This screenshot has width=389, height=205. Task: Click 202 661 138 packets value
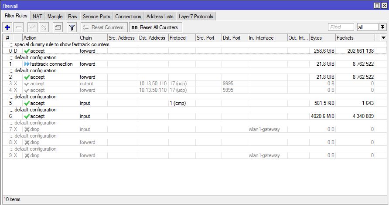coord(361,51)
